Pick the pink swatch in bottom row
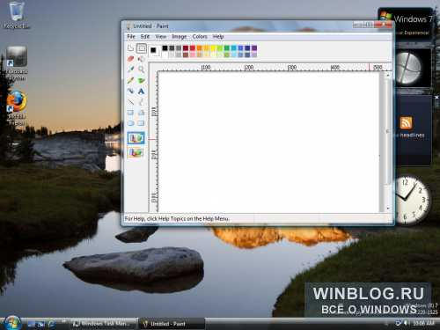 point(193,55)
